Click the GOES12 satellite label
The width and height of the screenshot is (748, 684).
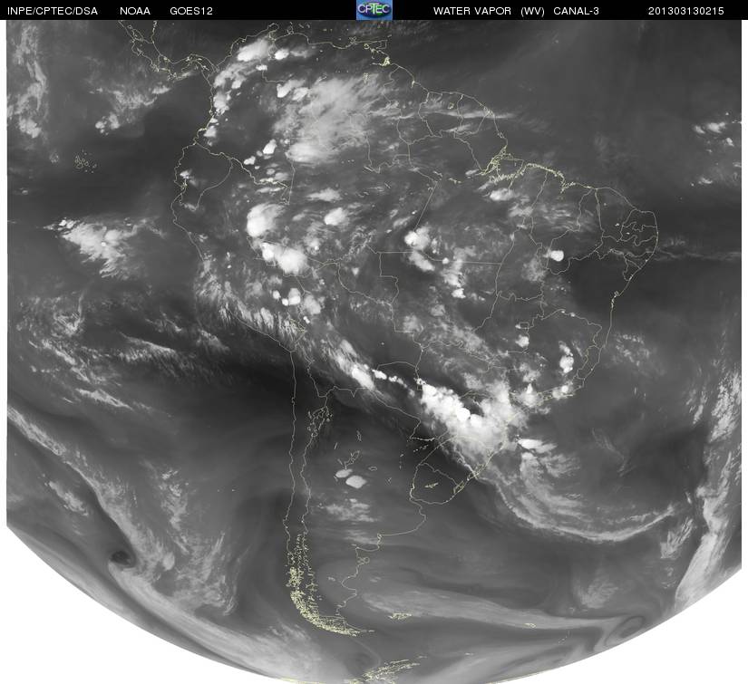tap(191, 11)
